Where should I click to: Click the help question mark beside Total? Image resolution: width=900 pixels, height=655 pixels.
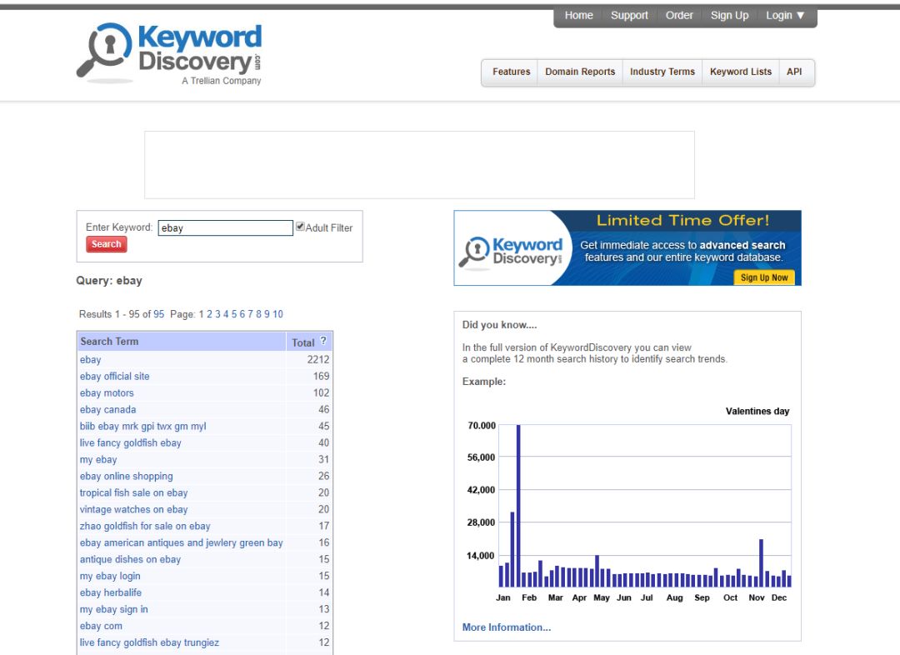[x=323, y=341]
